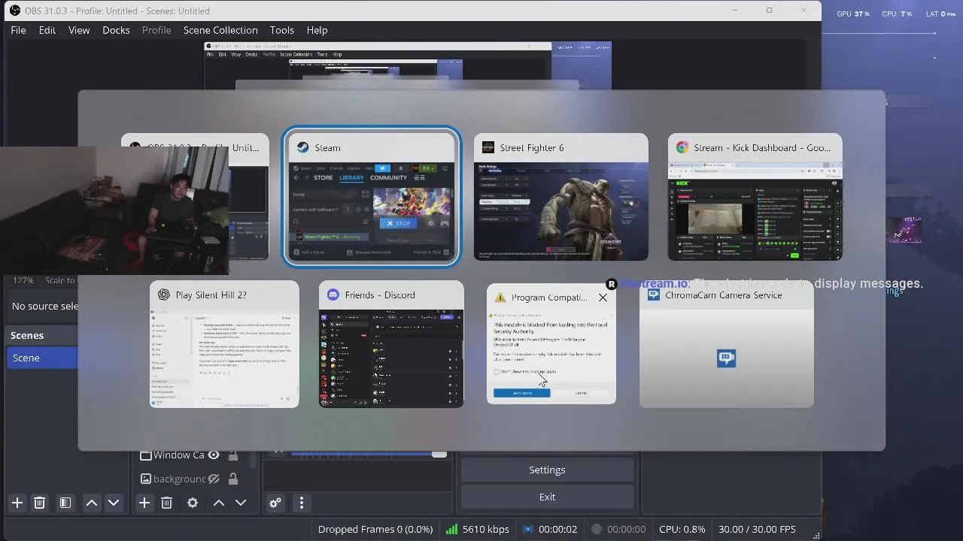Remove selected scene with the trash icon
The width and height of the screenshot is (963, 541).
[40, 503]
